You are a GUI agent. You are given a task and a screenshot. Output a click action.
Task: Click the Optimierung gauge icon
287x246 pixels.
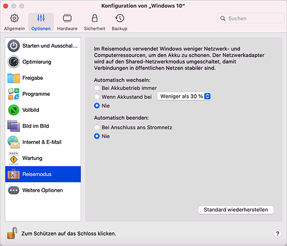pyautogui.click(x=14, y=62)
